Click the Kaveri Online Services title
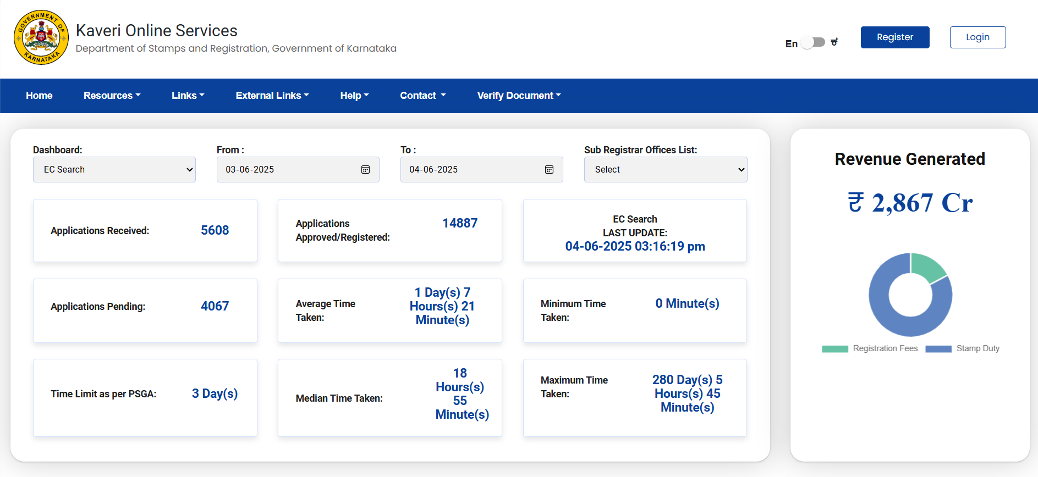This screenshot has width=1038, height=477. coord(157,30)
